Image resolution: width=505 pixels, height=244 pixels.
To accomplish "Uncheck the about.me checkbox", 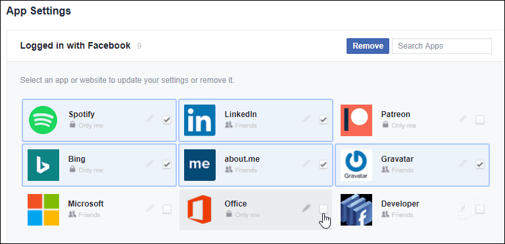I will (x=324, y=164).
